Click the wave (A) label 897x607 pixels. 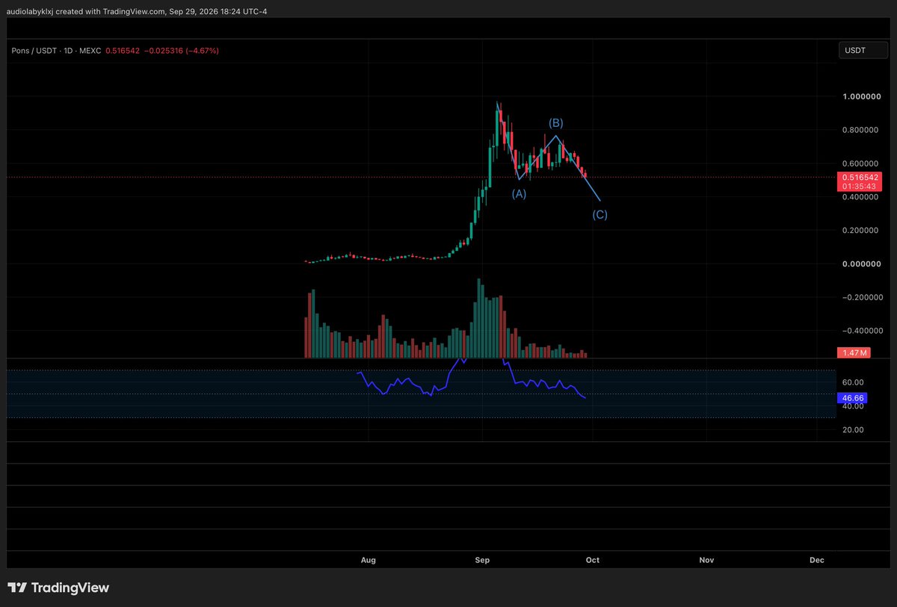click(519, 193)
